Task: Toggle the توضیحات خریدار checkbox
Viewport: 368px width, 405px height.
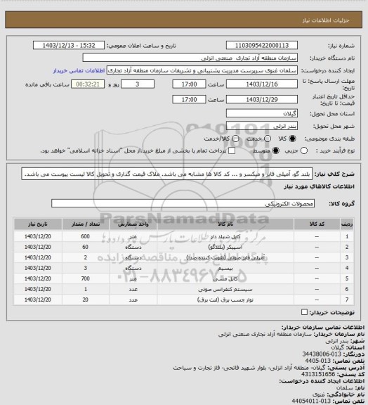Action: point(305,312)
